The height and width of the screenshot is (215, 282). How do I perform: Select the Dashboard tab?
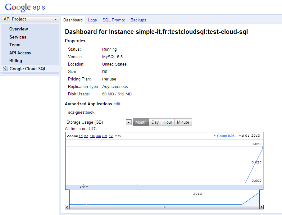click(73, 20)
